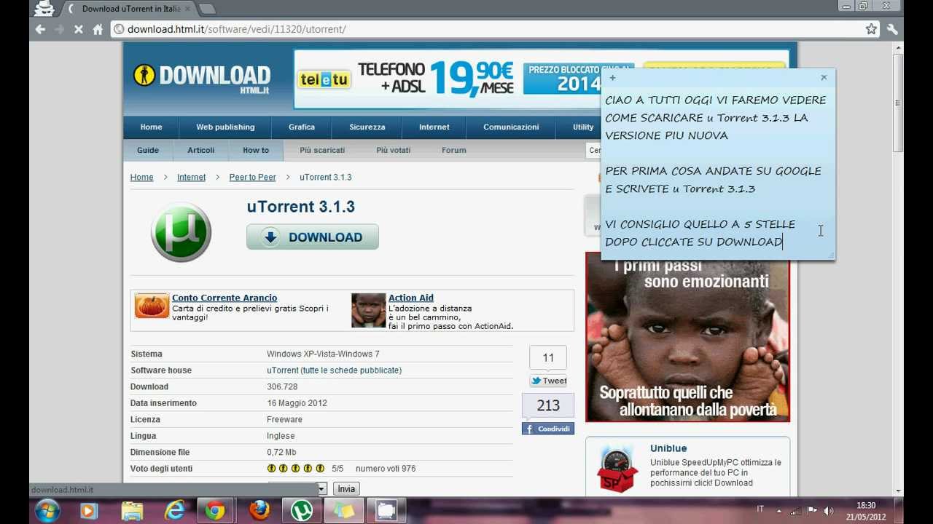Switch to Chrome in taskbar

pyautogui.click(x=214, y=511)
